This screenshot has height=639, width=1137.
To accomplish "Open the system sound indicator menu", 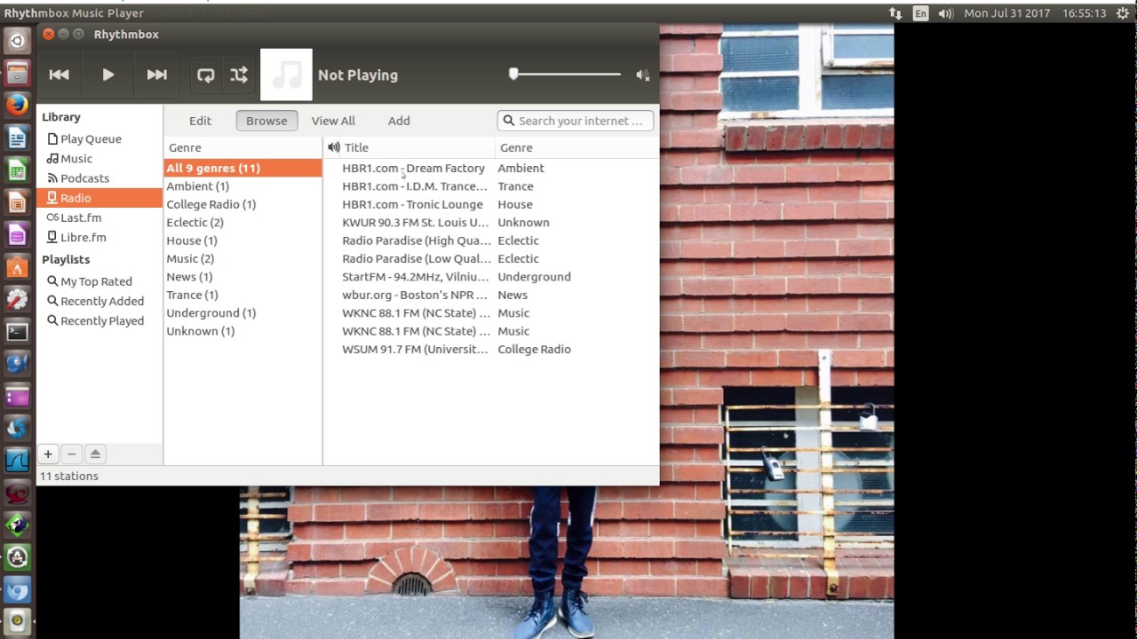I will (945, 13).
